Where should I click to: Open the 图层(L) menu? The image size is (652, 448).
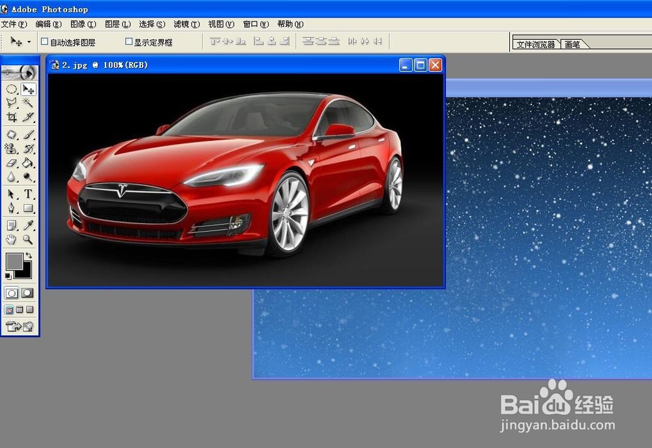tap(117, 24)
